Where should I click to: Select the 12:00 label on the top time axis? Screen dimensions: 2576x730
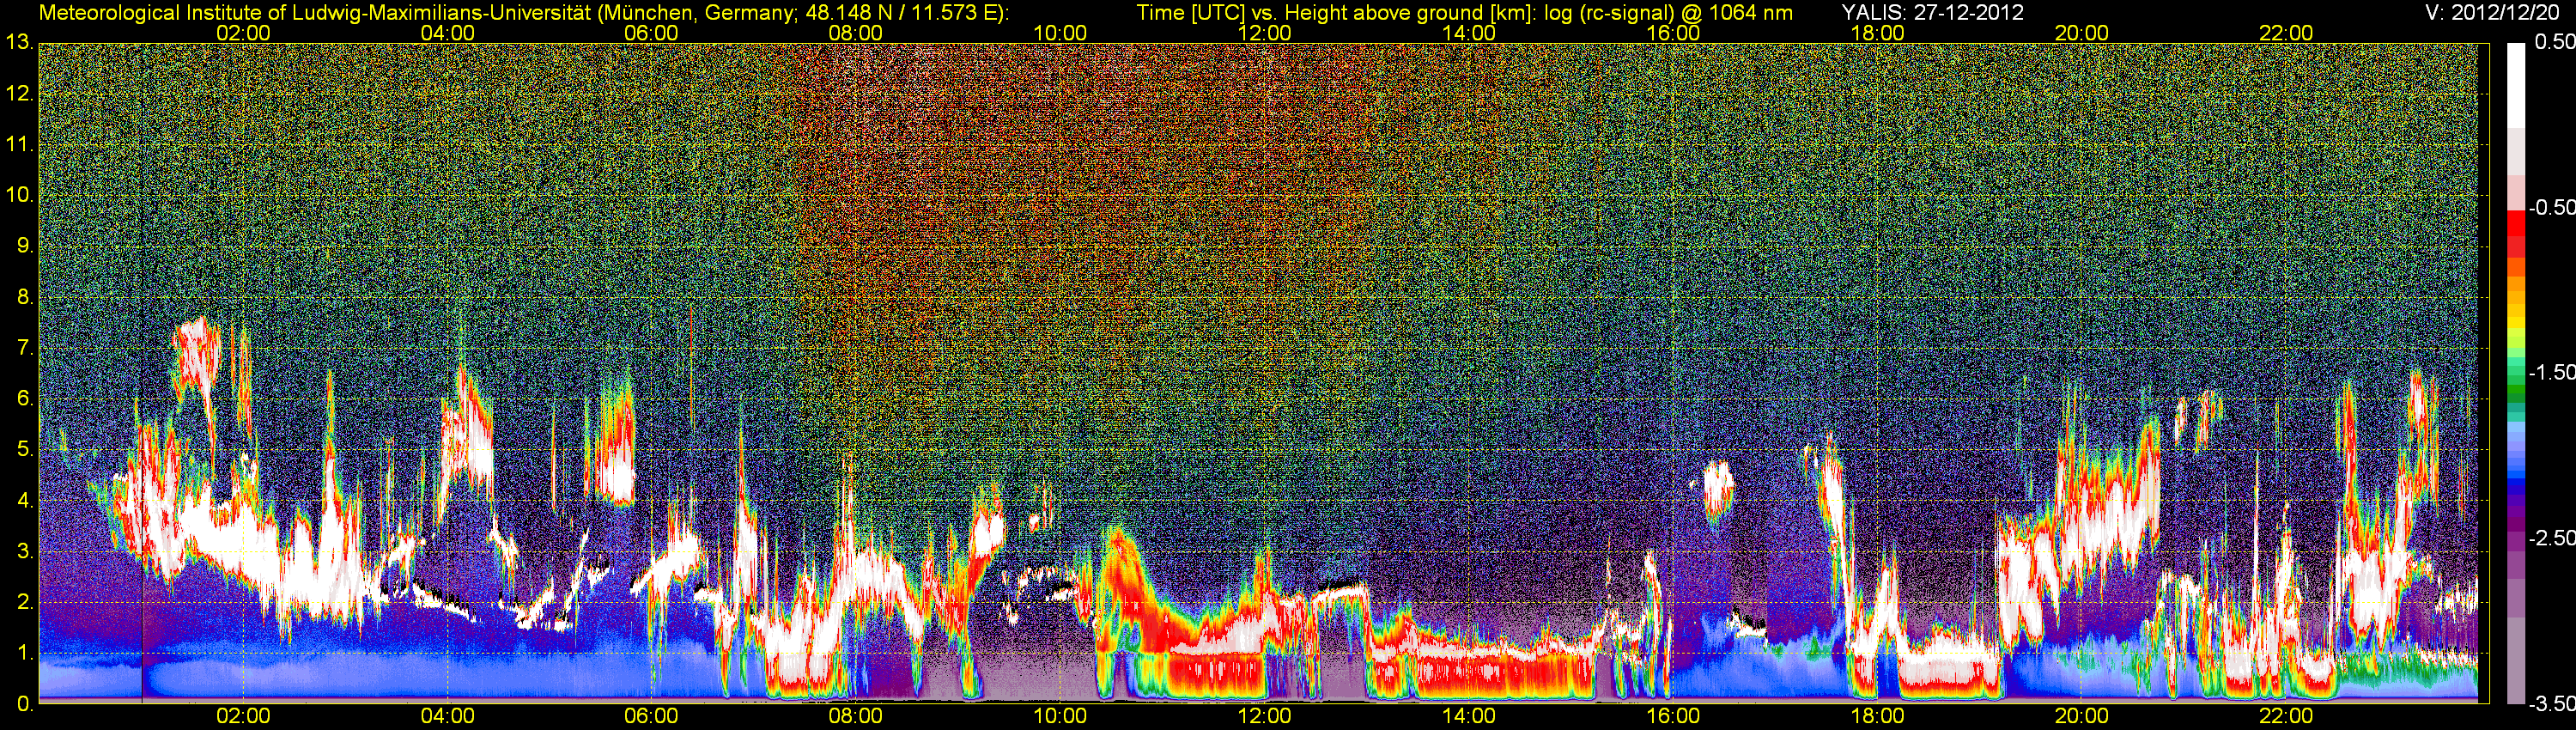click(1265, 33)
